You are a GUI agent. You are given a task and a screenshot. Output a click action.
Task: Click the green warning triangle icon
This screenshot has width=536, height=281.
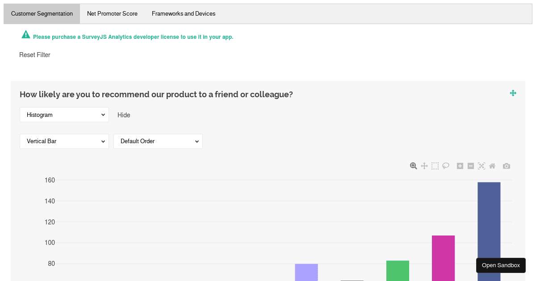25,34
